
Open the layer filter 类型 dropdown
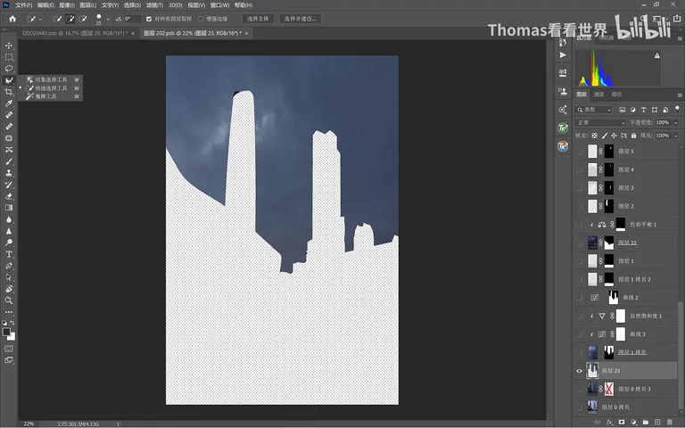click(x=594, y=110)
